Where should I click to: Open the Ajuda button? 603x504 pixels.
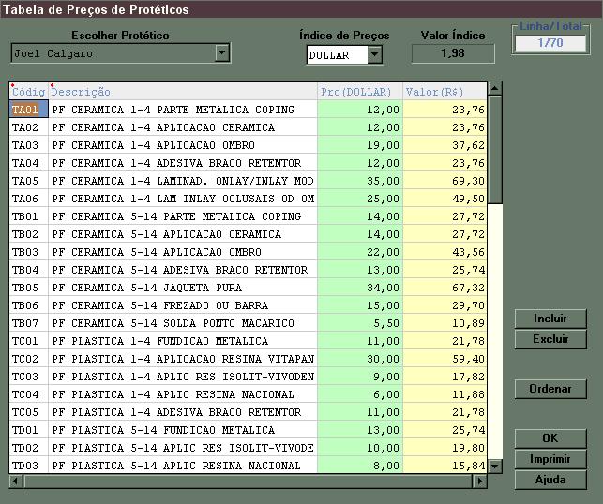coord(550,480)
